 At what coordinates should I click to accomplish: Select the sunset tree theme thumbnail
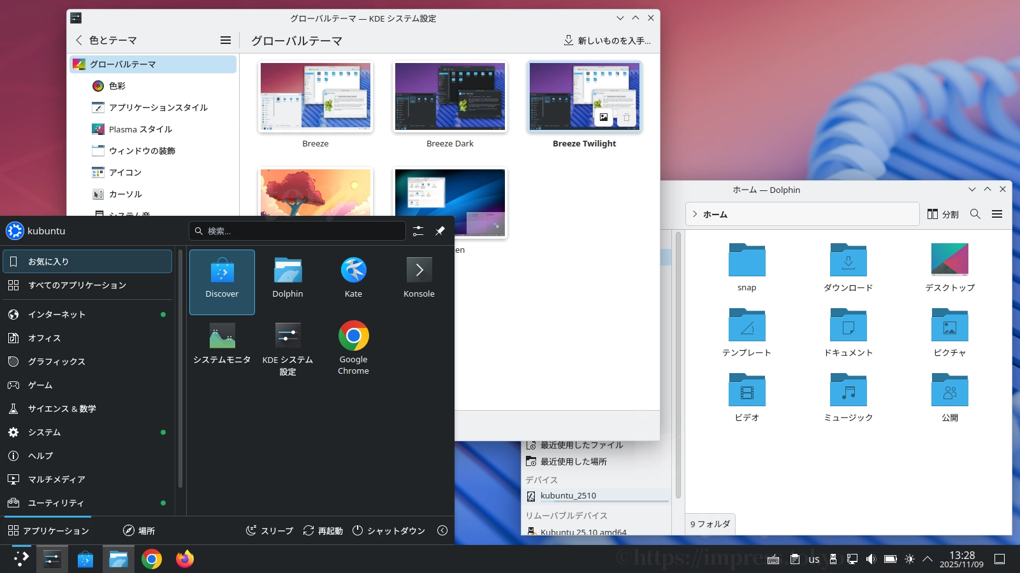(316, 192)
